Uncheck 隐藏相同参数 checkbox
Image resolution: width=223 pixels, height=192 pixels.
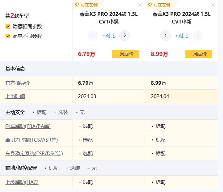tap(8, 27)
